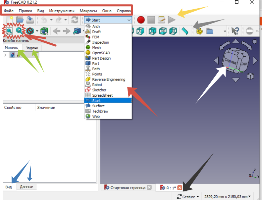
Task: Click navigation cube mini-cube menu icon
Action: click(250, 76)
